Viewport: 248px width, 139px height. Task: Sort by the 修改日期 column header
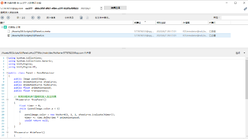click(169, 23)
